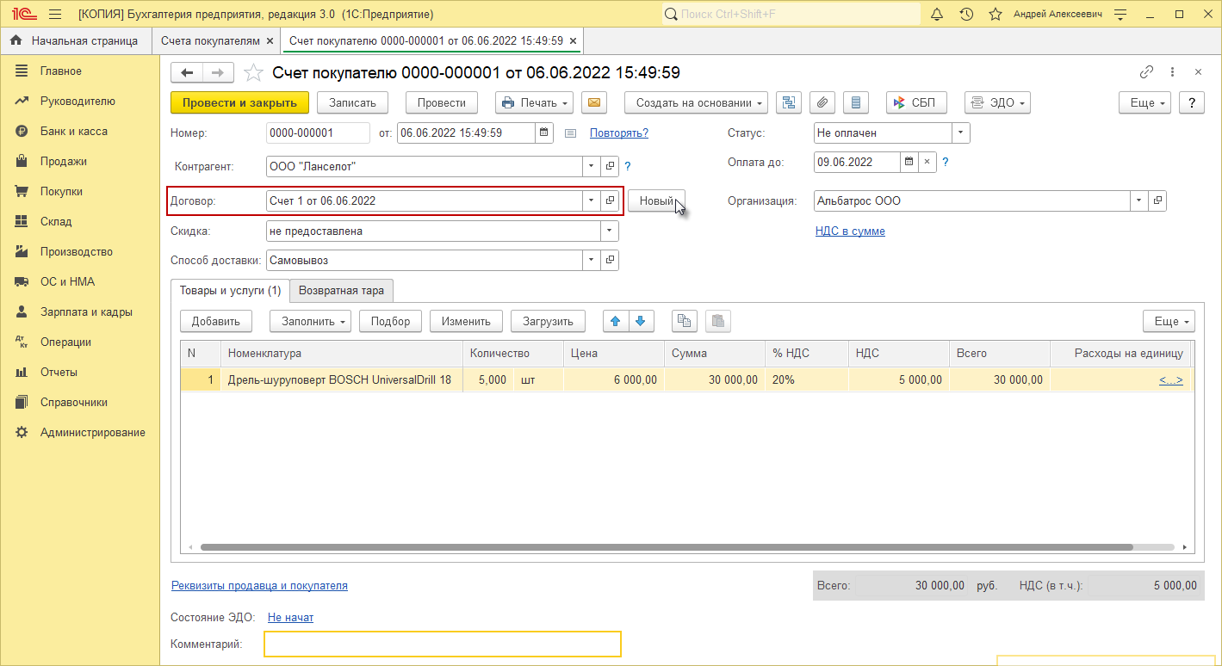
Task: Open the Заполнить dropdown in table toolbar
Action: point(310,321)
